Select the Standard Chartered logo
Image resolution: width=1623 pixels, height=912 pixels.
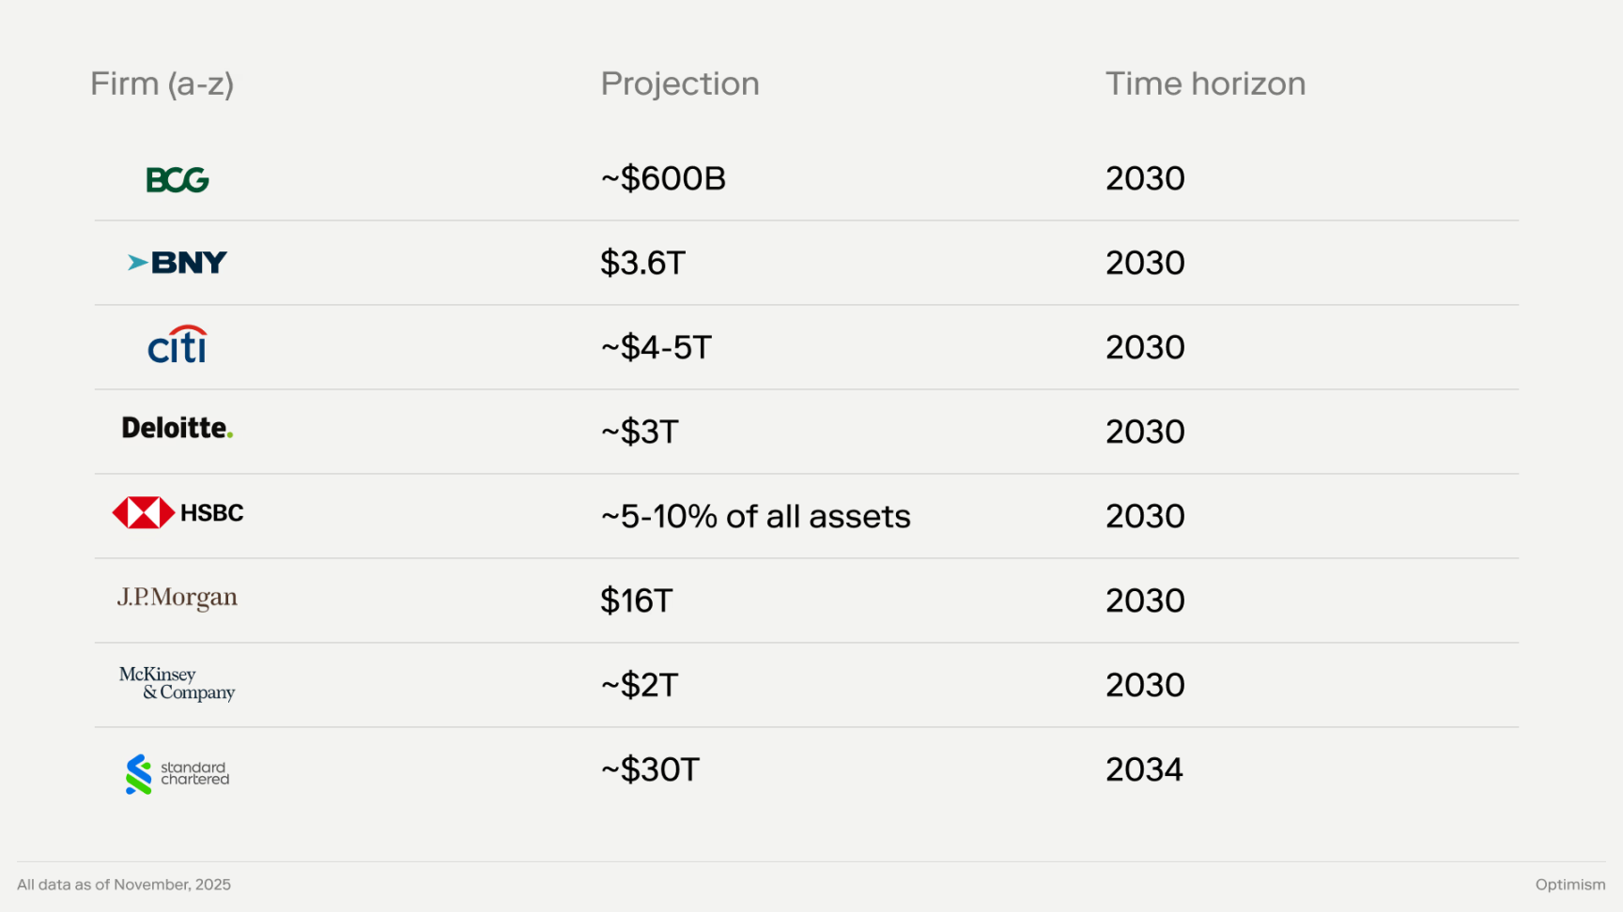pyautogui.click(x=178, y=774)
